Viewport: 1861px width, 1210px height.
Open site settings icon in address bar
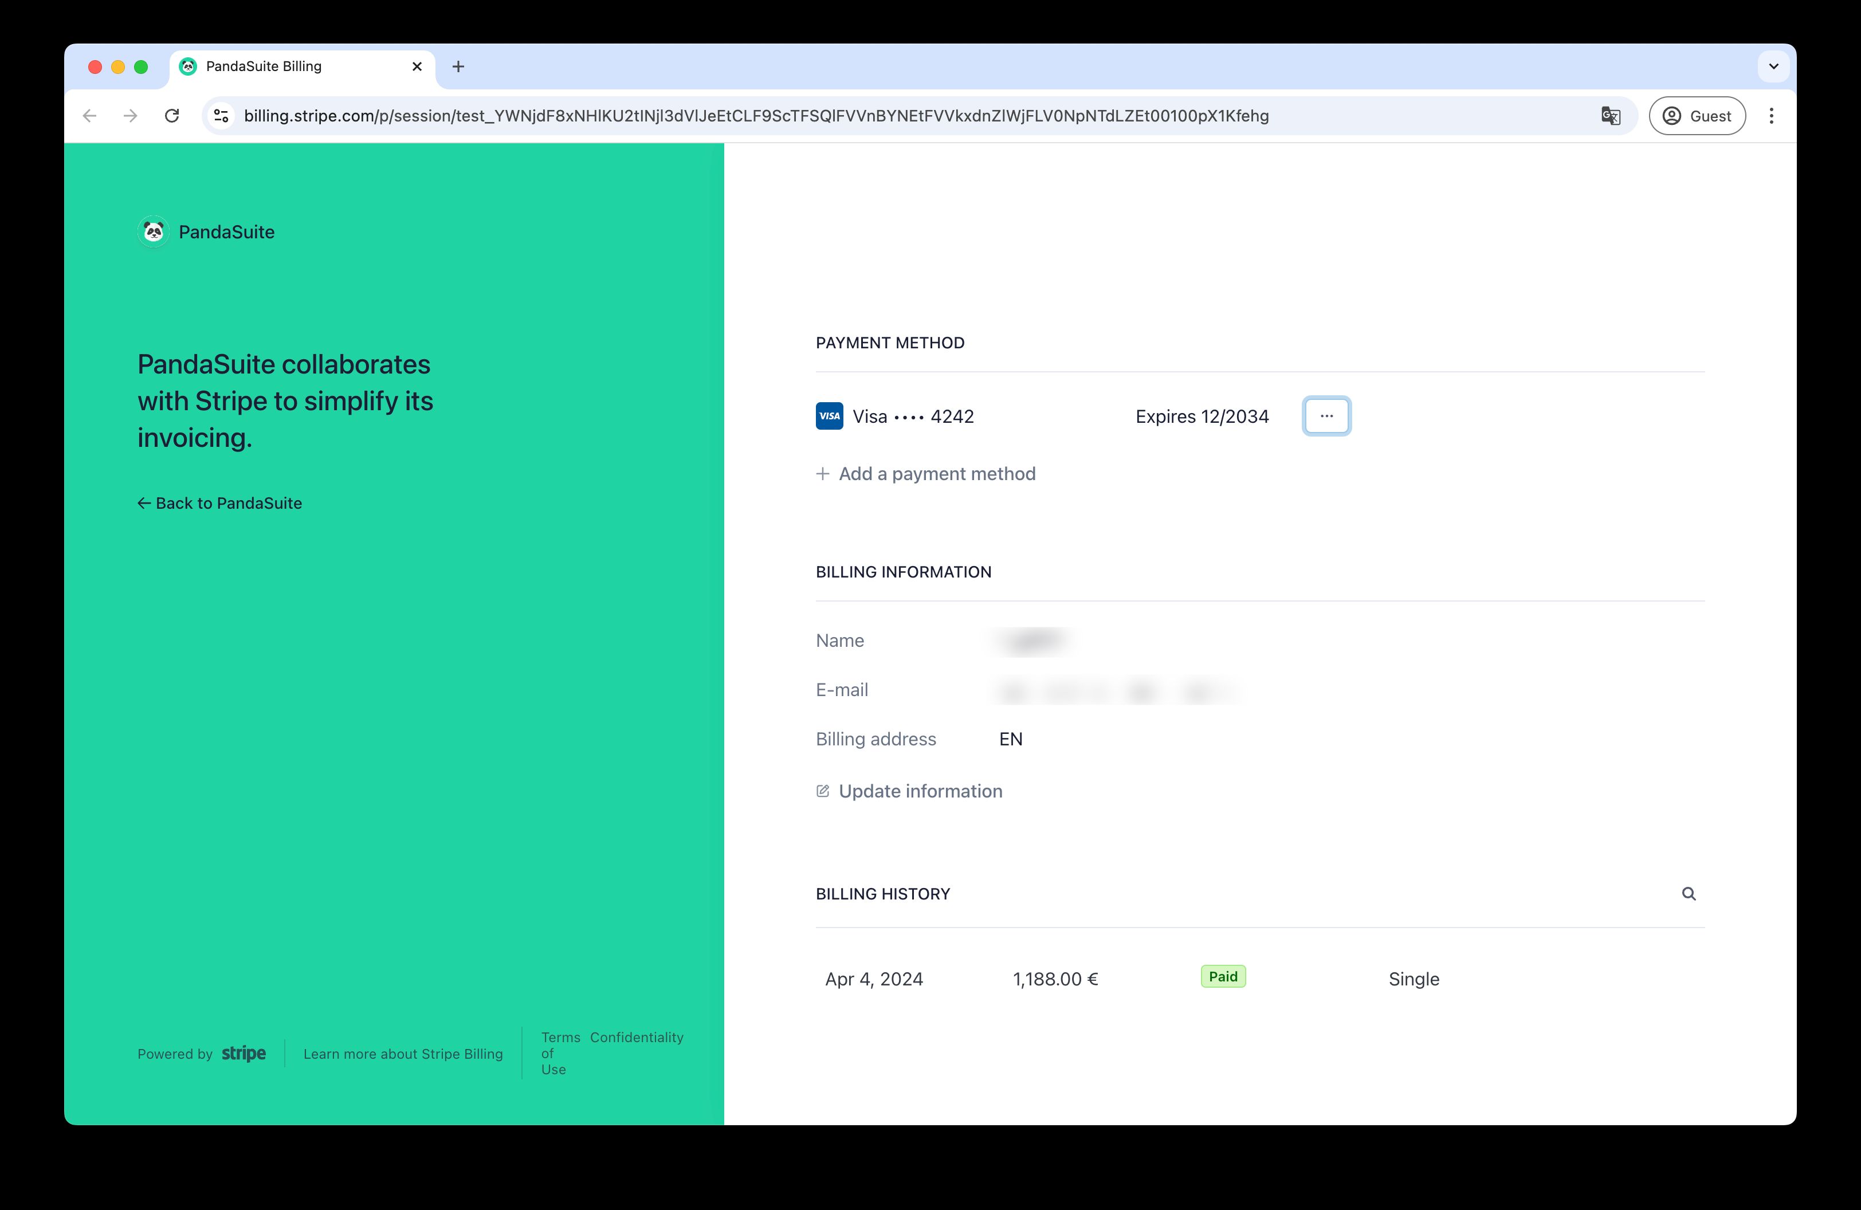[221, 116]
